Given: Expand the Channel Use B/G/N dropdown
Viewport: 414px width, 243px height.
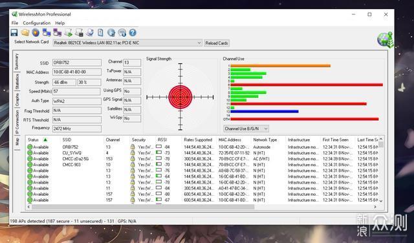Looking at the screenshot, I should 246,129.
